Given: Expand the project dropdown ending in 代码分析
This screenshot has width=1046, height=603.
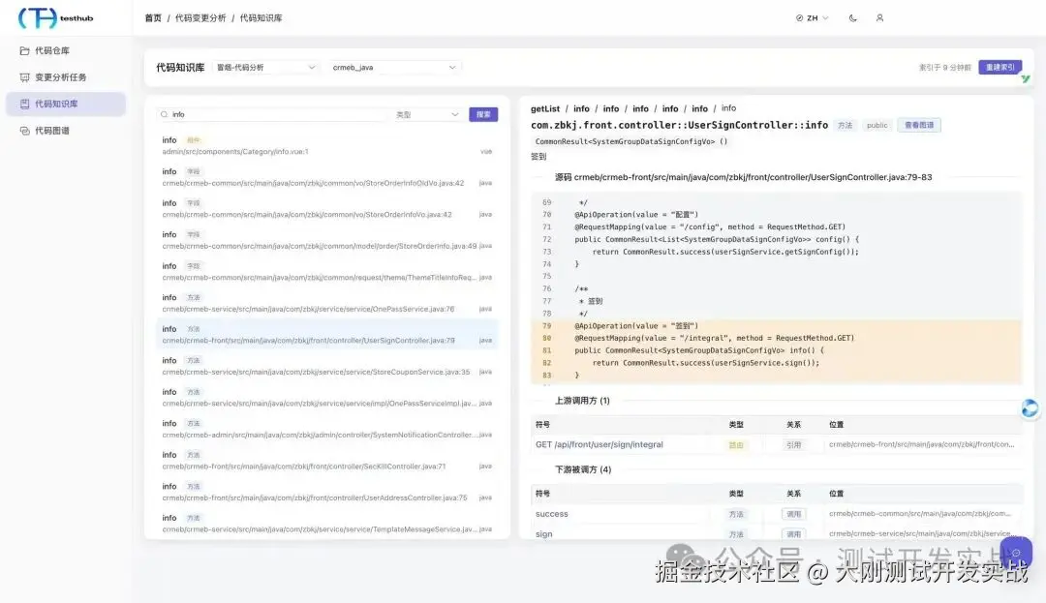Looking at the screenshot, I should tap(265, 68).
